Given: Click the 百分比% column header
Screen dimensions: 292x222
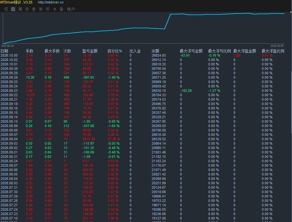Looking at the screenshot, I should [x=115, y=51].
